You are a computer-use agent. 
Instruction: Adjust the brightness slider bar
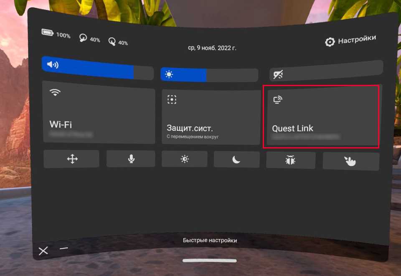[209, 75]
